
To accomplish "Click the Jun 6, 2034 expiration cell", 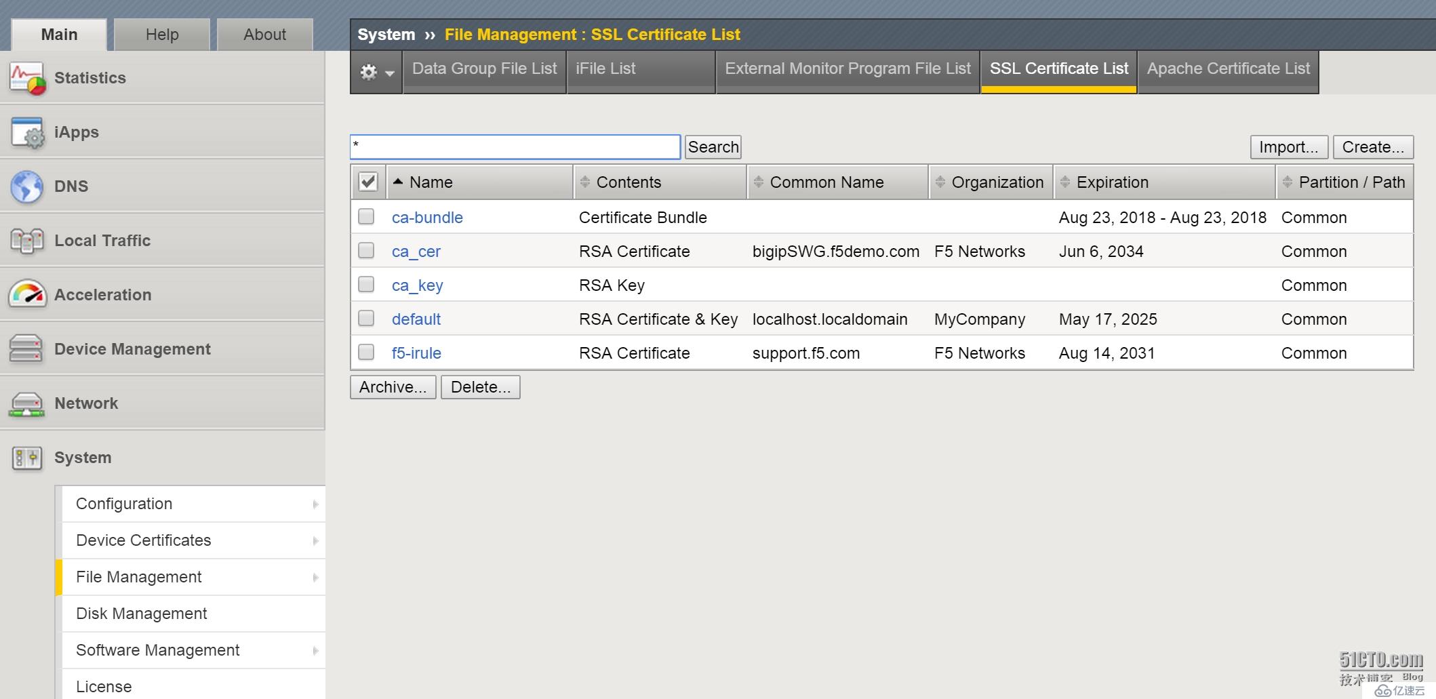I will [1101, 252].
